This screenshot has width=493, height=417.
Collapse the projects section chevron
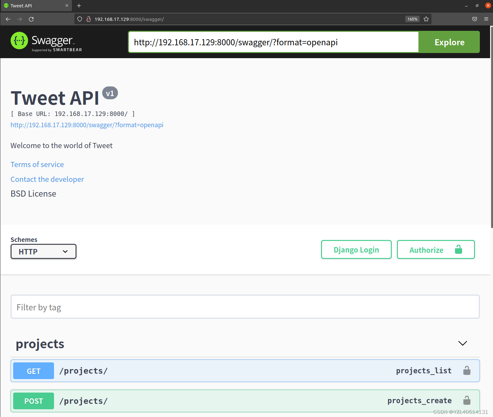tap(462, 343)
